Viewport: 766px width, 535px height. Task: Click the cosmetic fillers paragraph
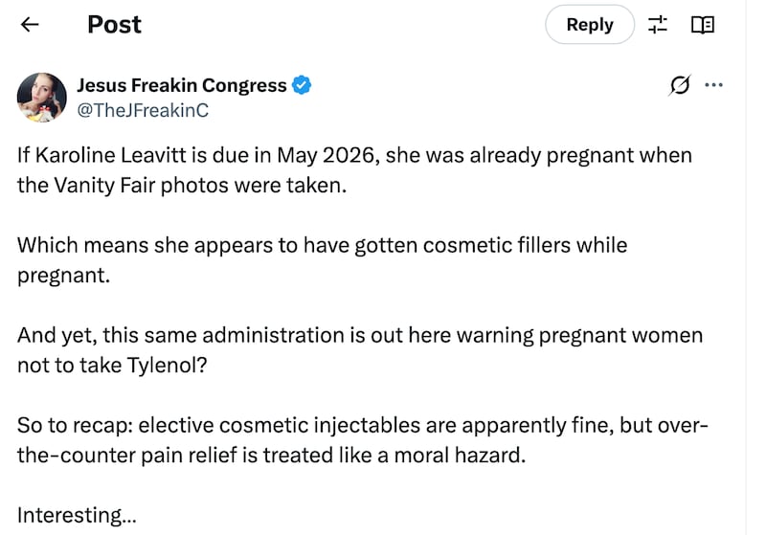(322, 258)
